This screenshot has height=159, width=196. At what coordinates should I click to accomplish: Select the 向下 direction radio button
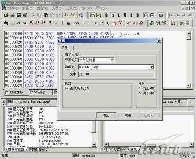140,93
